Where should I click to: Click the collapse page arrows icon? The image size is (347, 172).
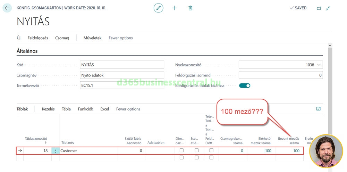pyautogui.click(x=328, y=8)
